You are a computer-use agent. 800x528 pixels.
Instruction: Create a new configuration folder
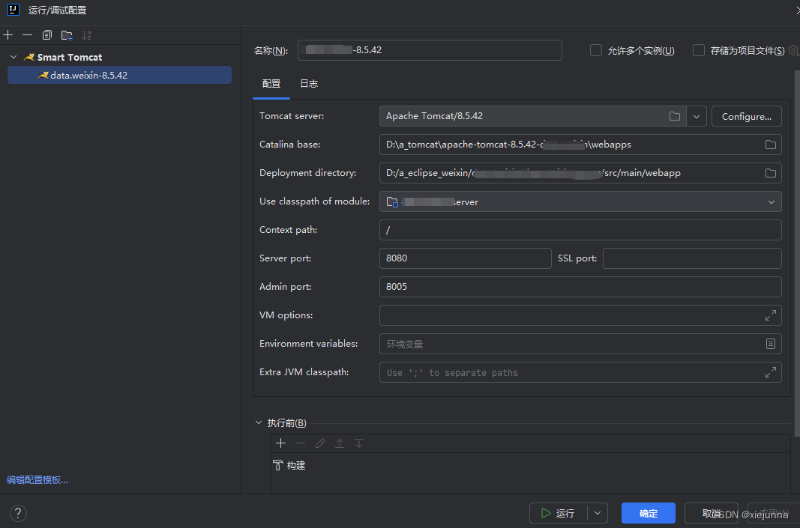tap(67, 35)
